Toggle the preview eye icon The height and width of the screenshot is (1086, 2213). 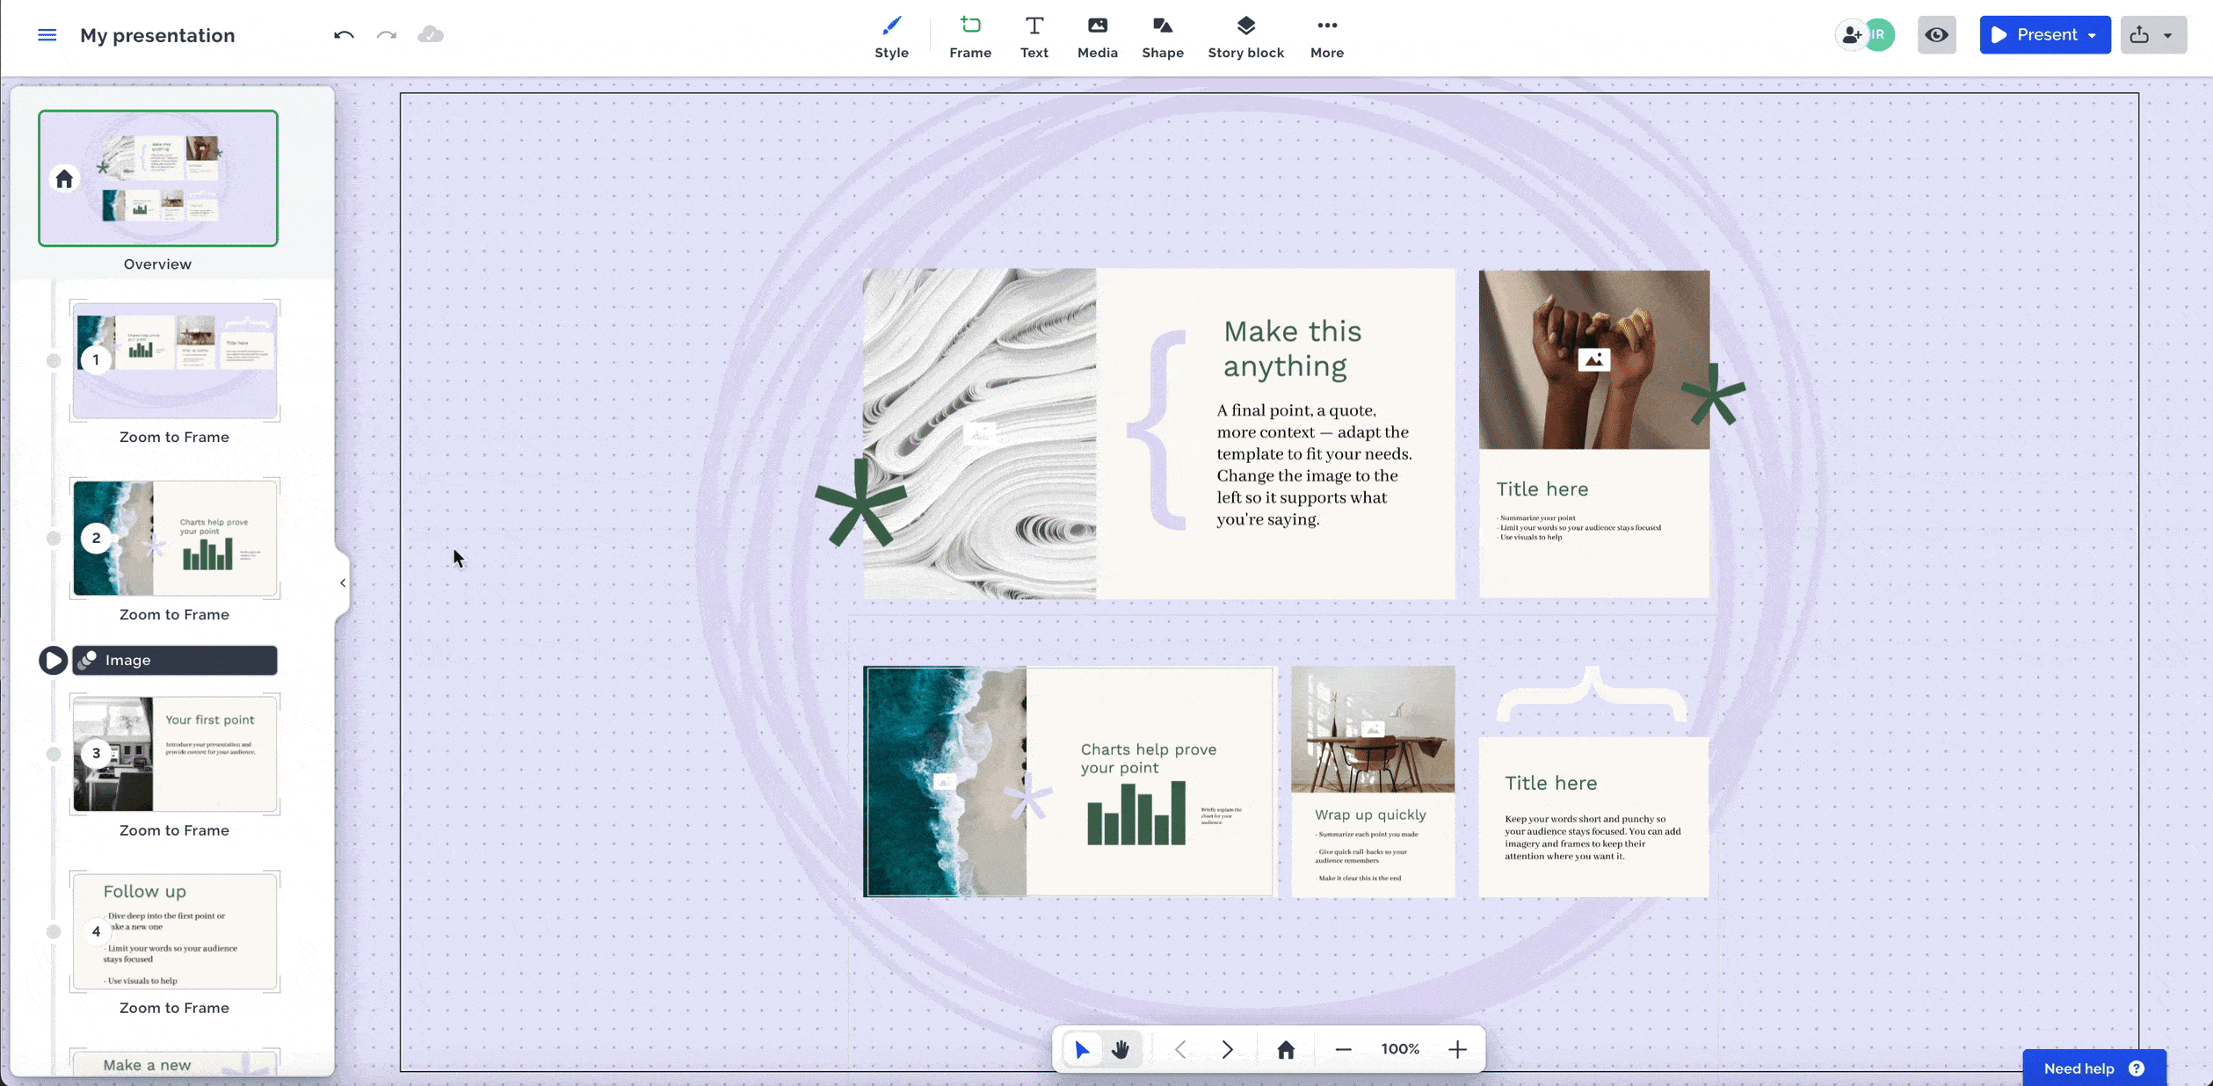(1936, 35)
